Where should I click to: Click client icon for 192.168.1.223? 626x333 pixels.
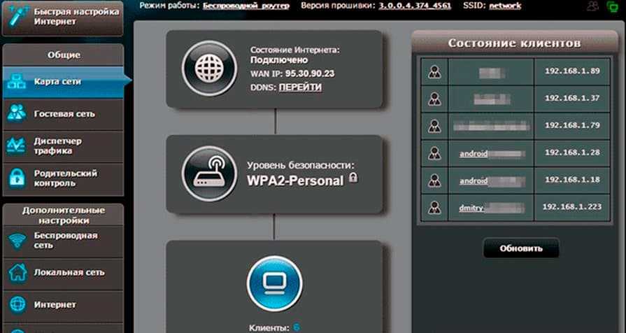(434, 207)
